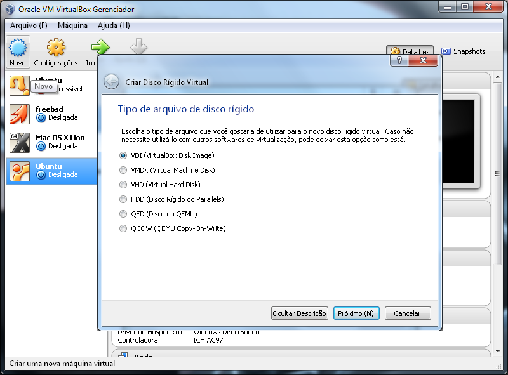Choose VHD (Virtual Hard Disk) format
The width and height of the screenshot is (508, 375).
[x=160, y=185]
